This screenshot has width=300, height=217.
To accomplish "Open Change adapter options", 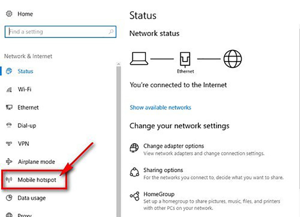I will tap(174, 146).
